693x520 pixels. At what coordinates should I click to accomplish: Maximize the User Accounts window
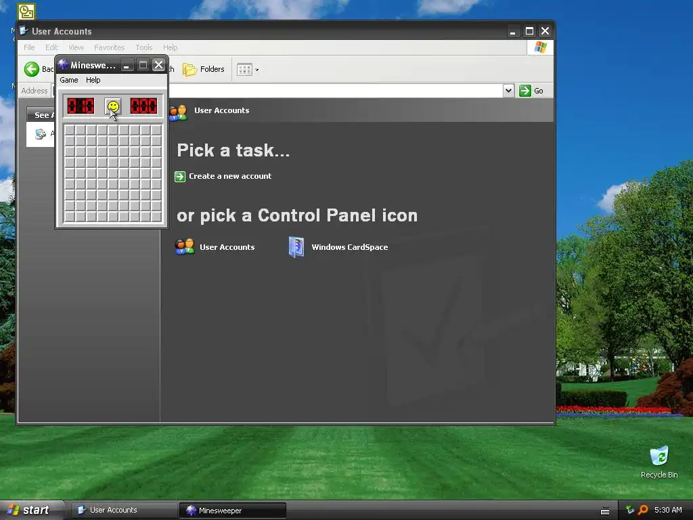pos(529,31)
